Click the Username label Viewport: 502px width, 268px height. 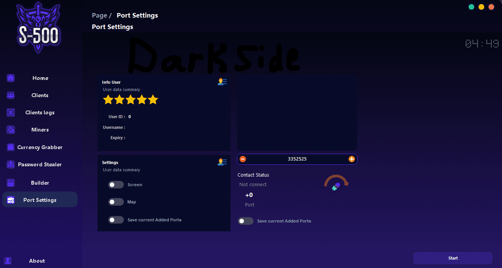(x=114, y=127)
